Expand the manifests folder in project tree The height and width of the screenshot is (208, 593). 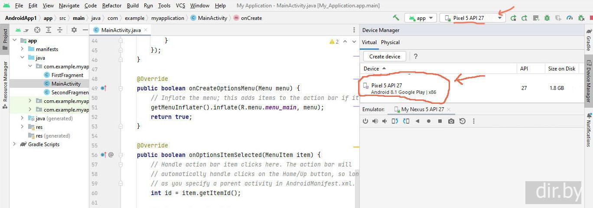click(22, 49)
